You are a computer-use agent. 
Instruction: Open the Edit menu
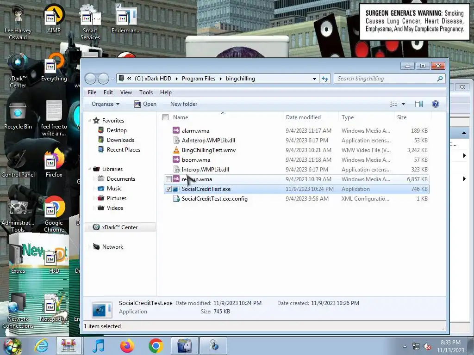(108, 92)
